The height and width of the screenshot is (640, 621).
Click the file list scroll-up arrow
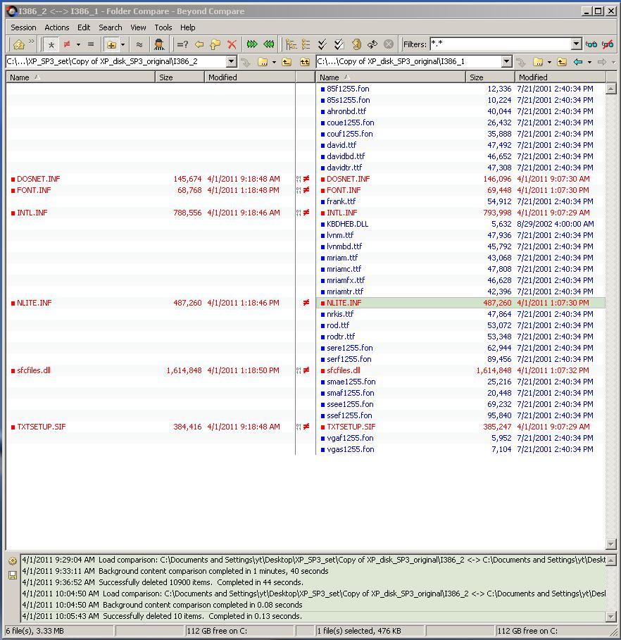tap(611, 89)
